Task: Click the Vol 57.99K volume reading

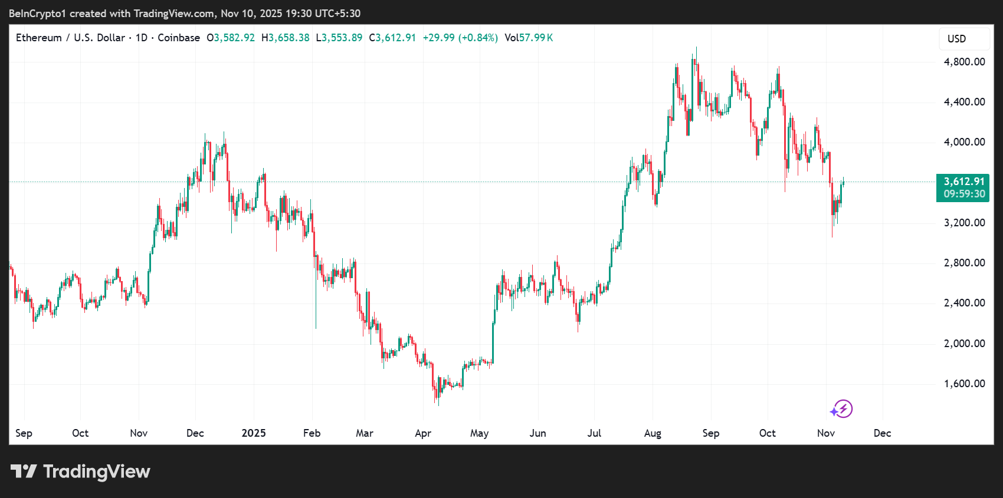Action: pyautogui.click(x=529, y=37)
